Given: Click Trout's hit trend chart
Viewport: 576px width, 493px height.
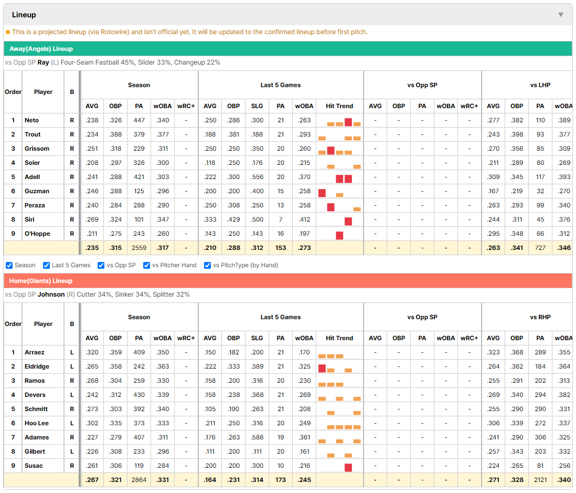Looking at the screenshot, I should 339,135.
